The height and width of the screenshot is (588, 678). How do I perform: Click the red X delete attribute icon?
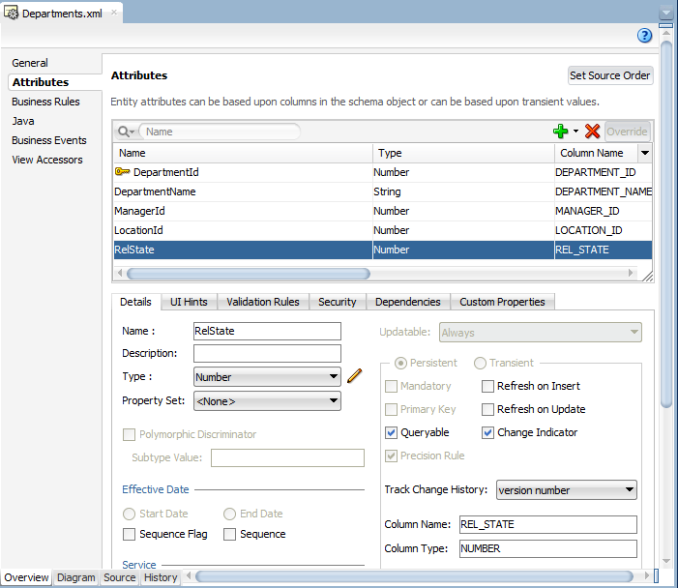pyautogui.click(x=592, y=131)
